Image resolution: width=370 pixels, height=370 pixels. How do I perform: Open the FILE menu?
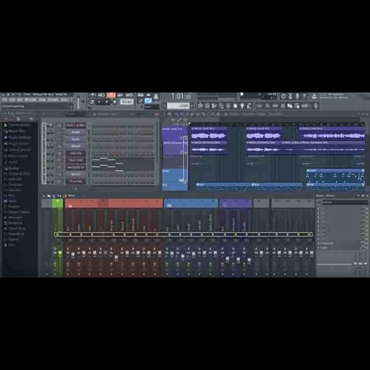coord(4,99)
